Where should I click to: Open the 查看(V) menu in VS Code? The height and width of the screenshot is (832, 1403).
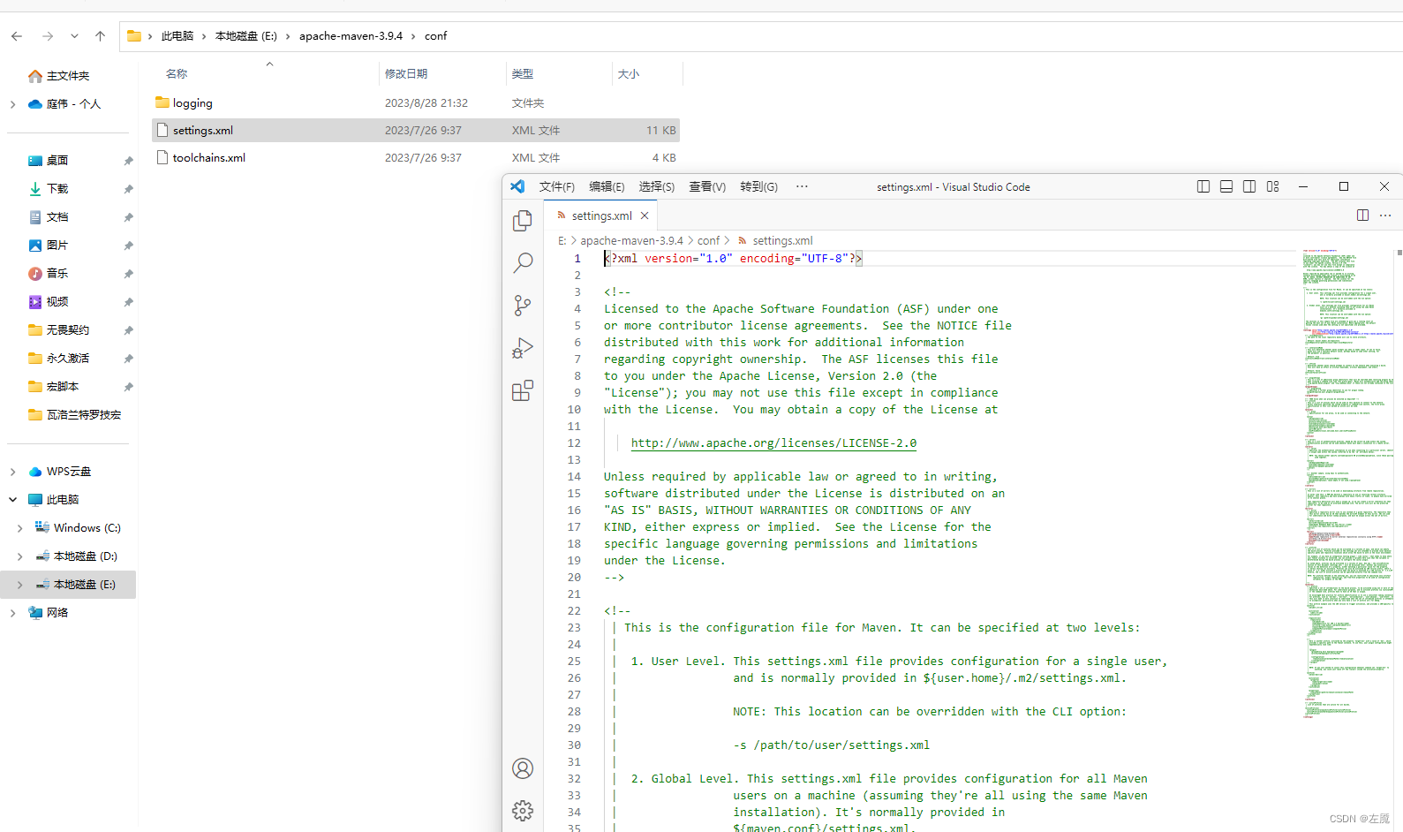pos(707,186)
